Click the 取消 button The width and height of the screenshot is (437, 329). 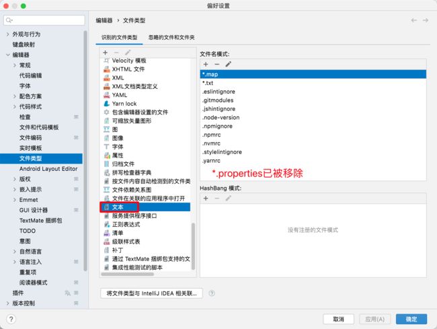pyautogui.click(x=339, y=319)
